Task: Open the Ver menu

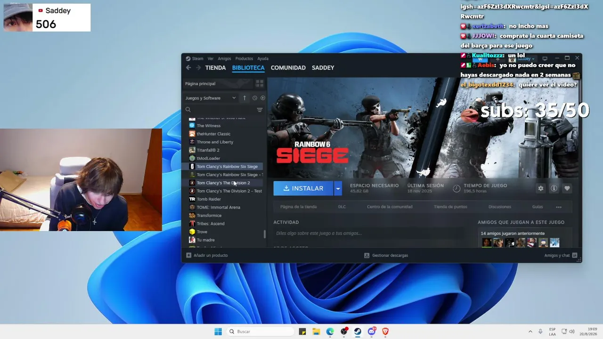Action: coord(211,59)
